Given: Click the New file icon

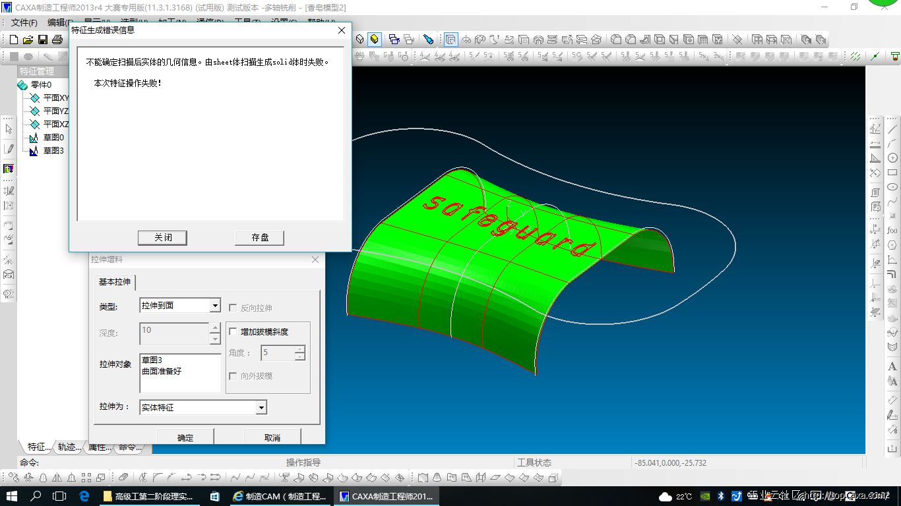Looking at the screenshot, I should point(13,40).
